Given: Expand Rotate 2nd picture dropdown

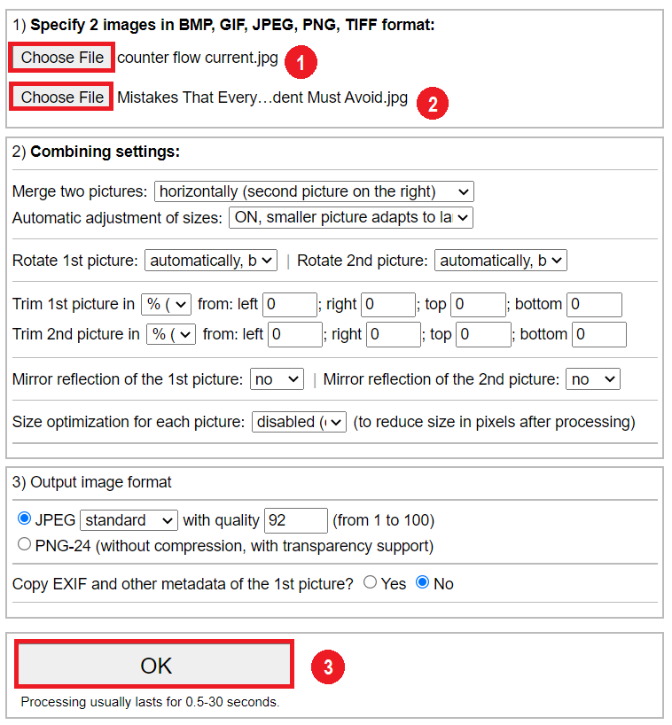Looking at the screenshot, I should pyautogui.click(x=500, y=261).
